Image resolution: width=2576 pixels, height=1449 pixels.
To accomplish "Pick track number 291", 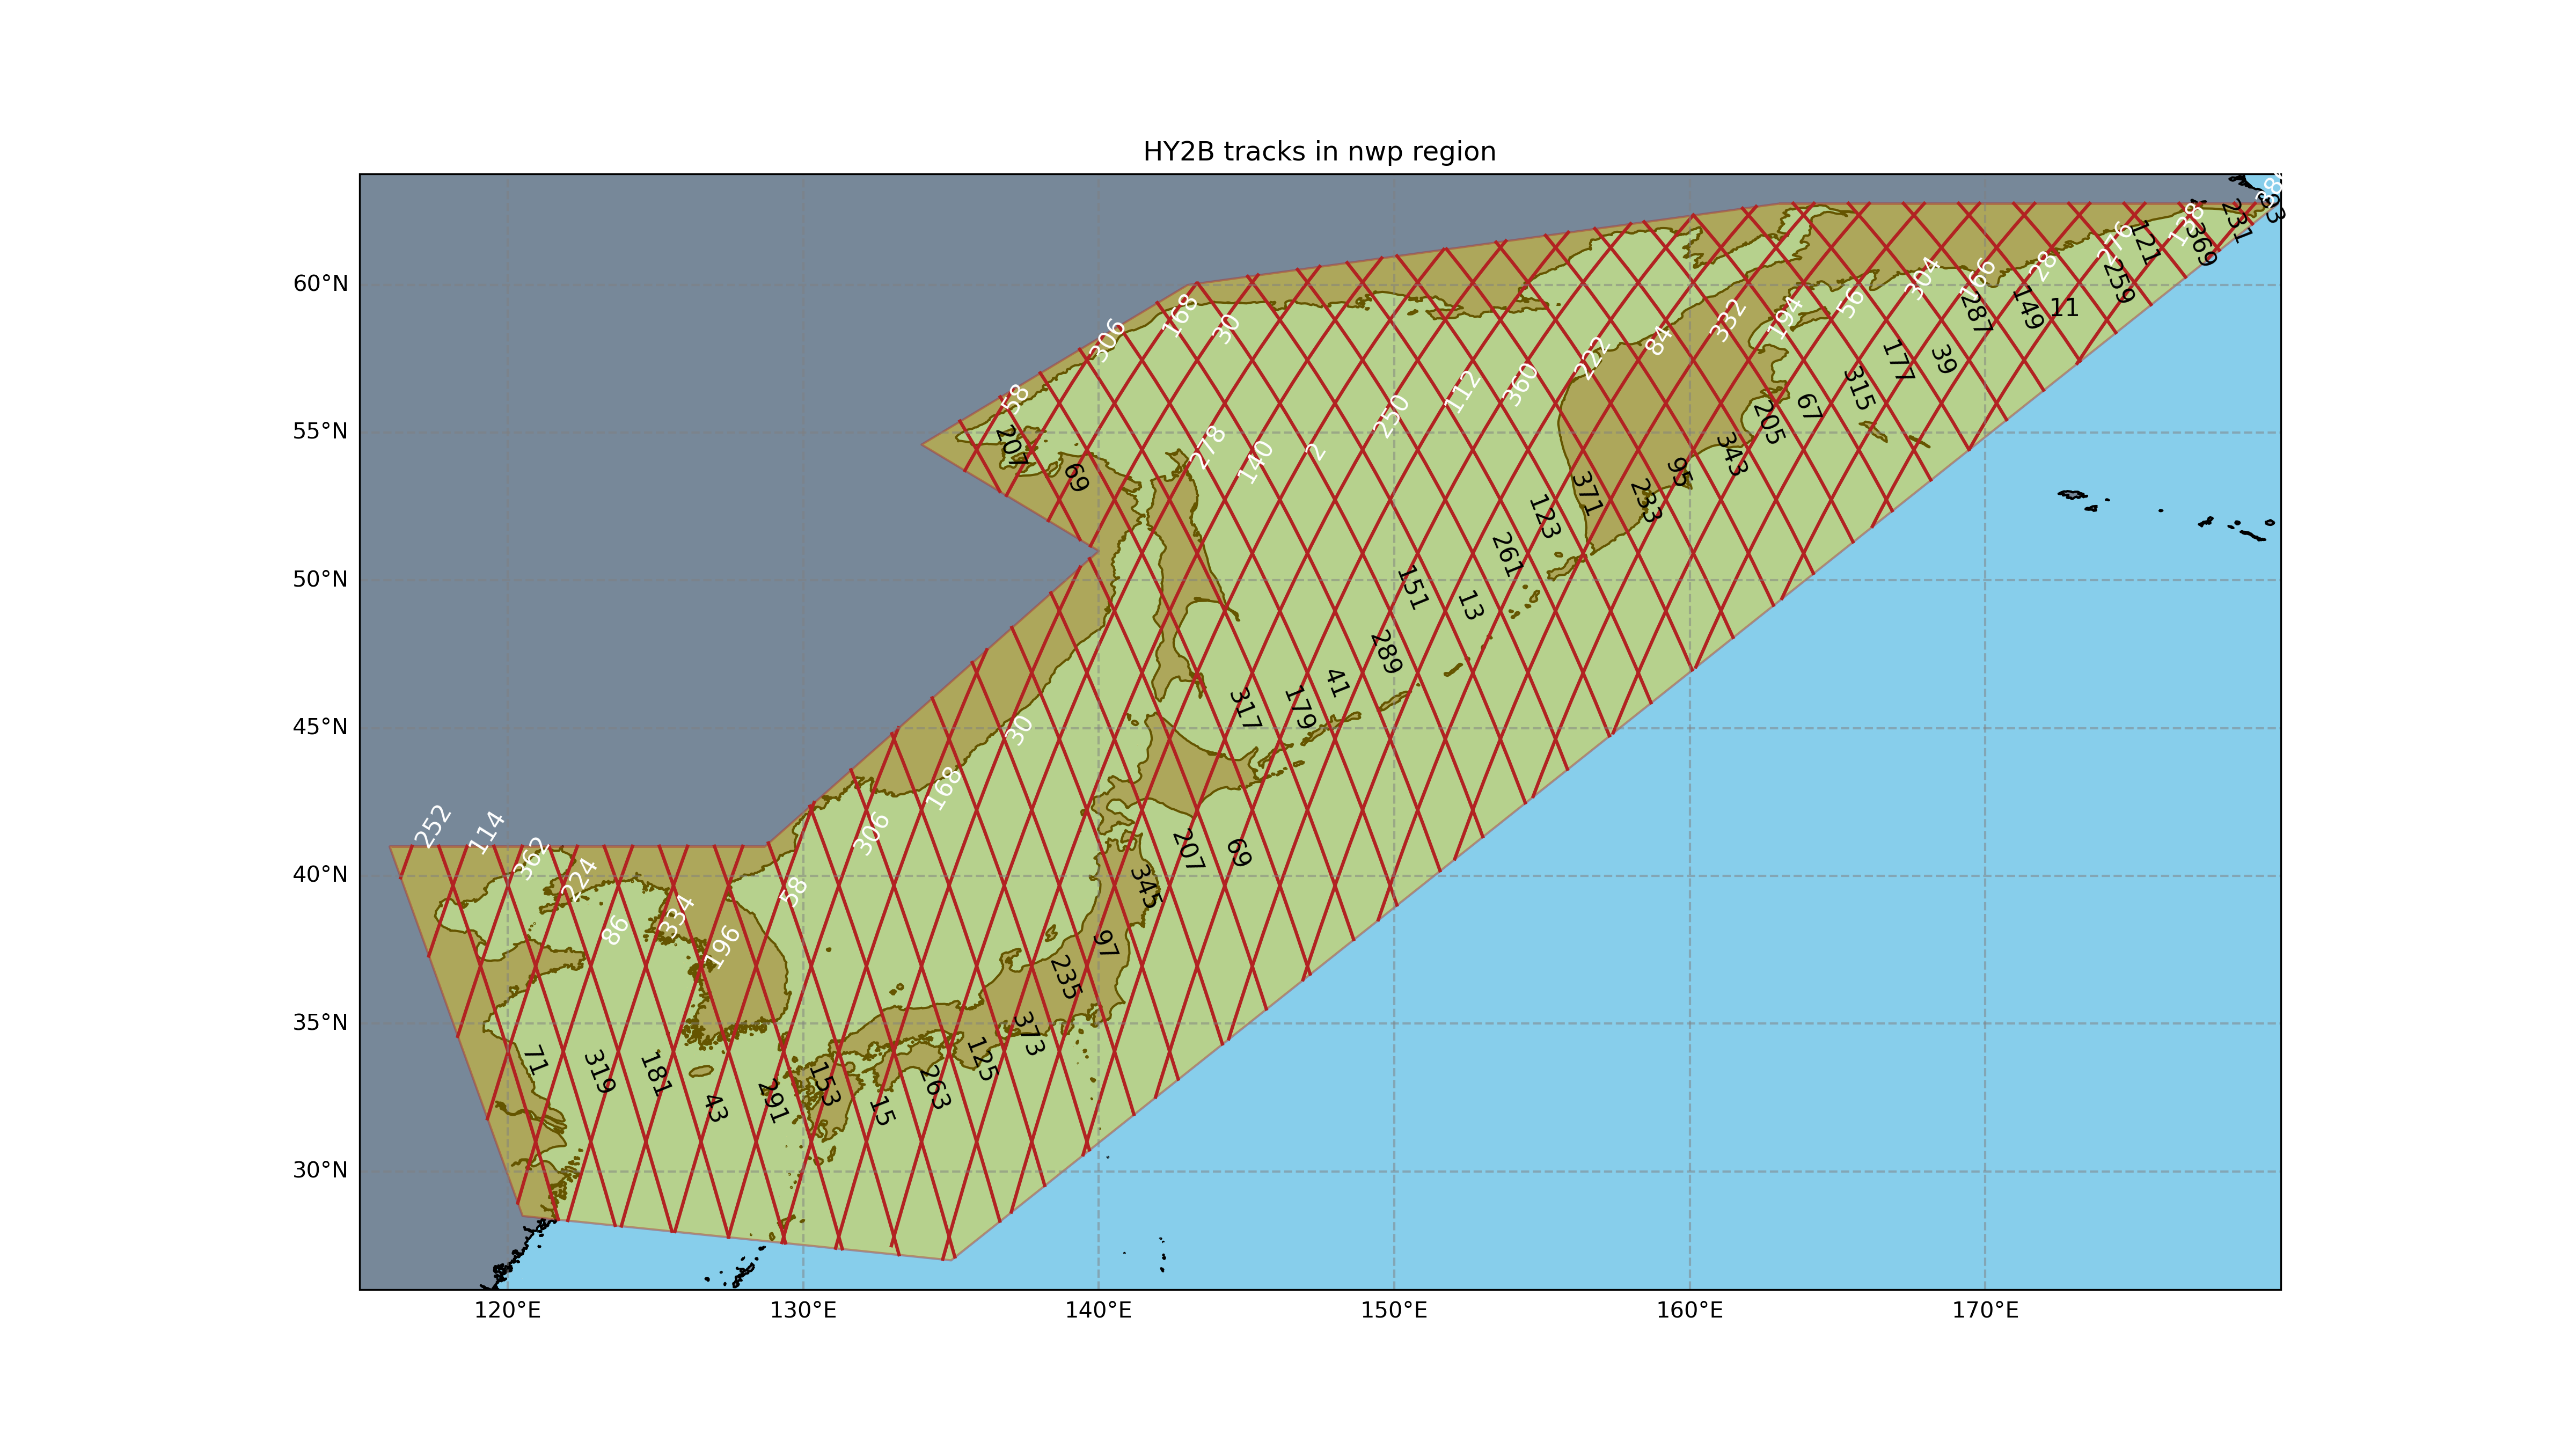I will click(773, 1102).
